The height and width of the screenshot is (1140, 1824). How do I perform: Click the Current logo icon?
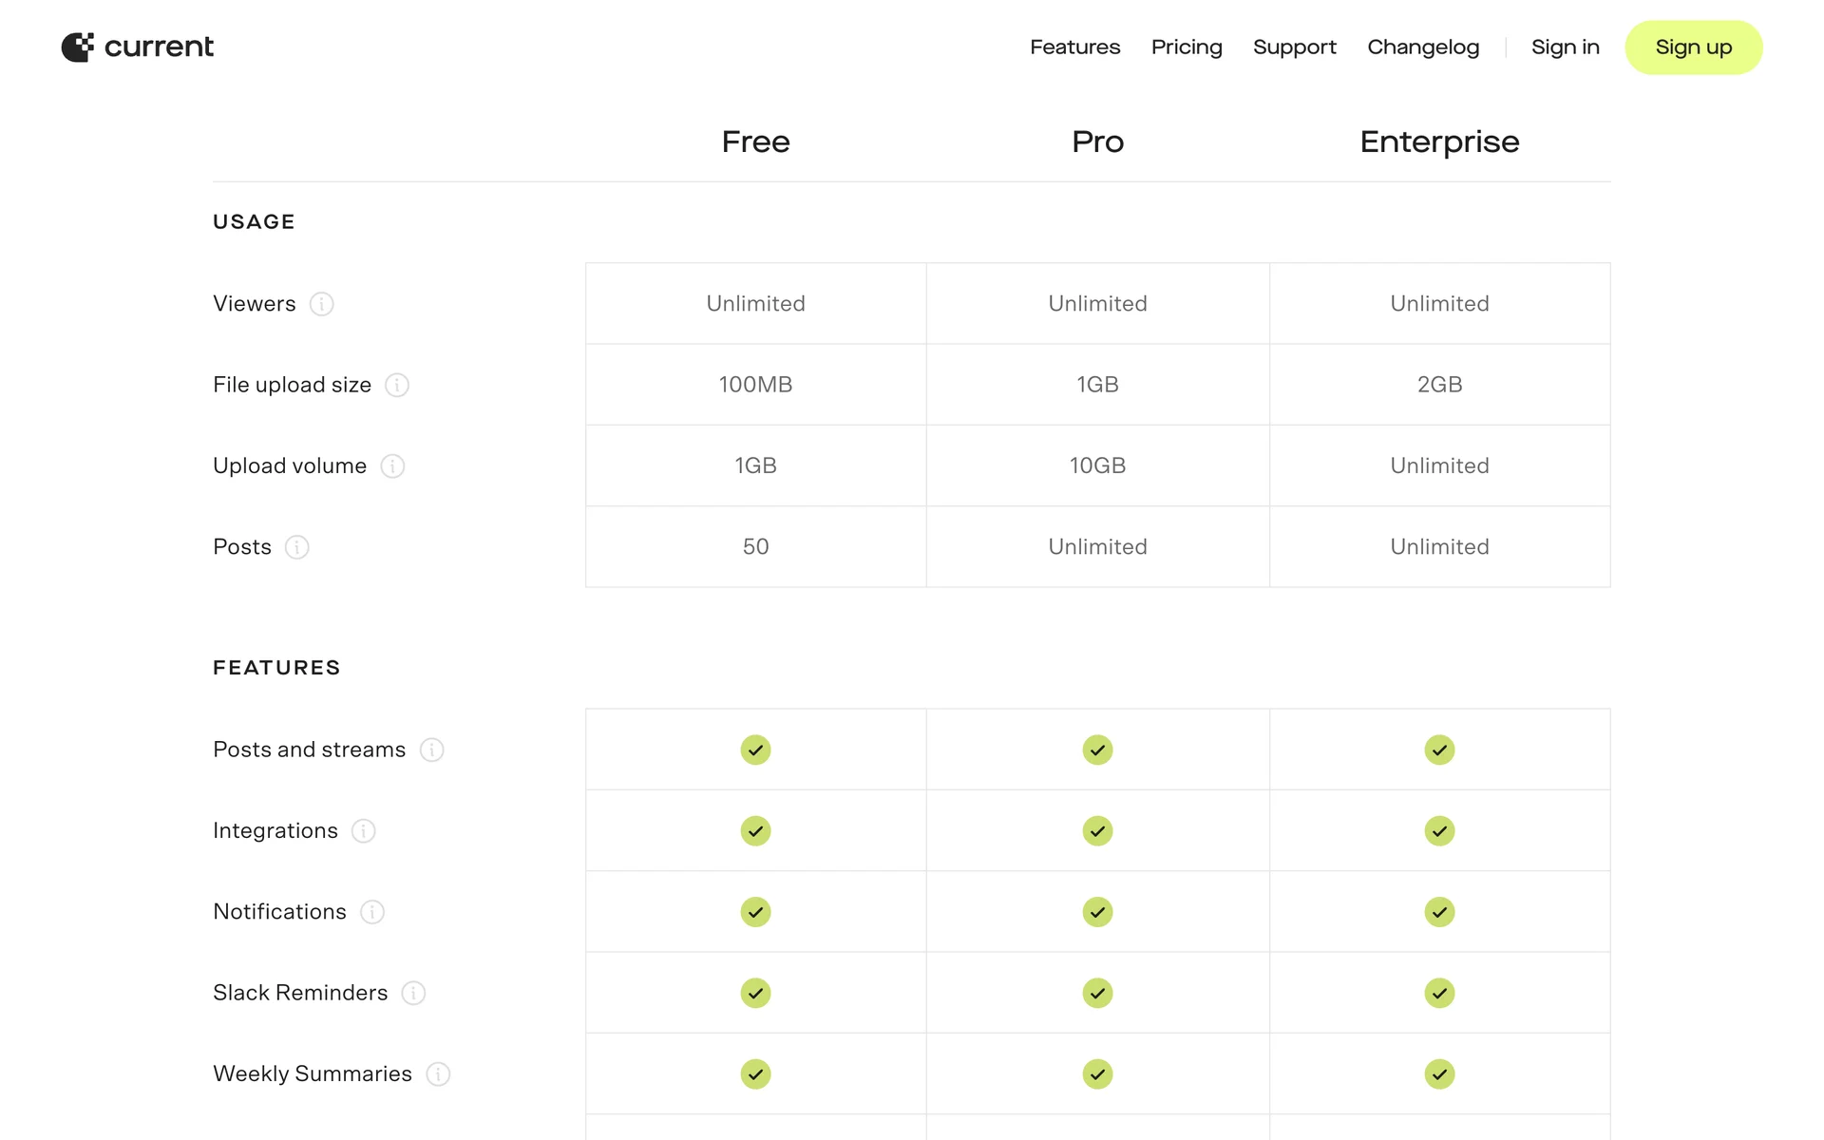(78, 47)
